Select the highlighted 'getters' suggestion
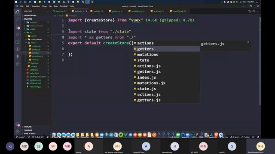 pyautogui.click(x=167, y=49)
